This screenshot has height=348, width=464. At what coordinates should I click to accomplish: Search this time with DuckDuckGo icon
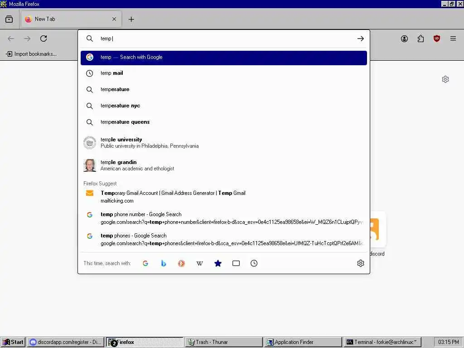click(x=181, y=263)
